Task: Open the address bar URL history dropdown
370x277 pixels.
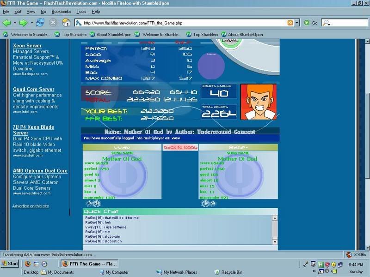Action: 296,23
